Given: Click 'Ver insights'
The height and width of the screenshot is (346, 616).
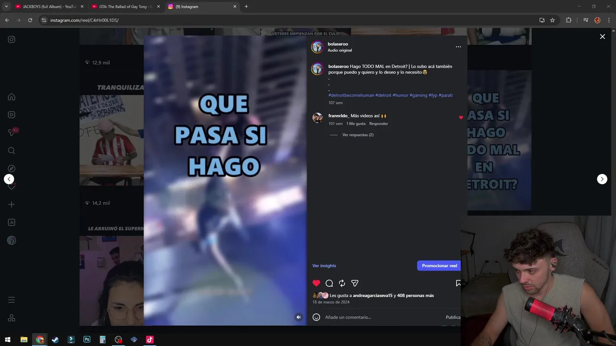Looking at the screenshot, I should (324, 266).
